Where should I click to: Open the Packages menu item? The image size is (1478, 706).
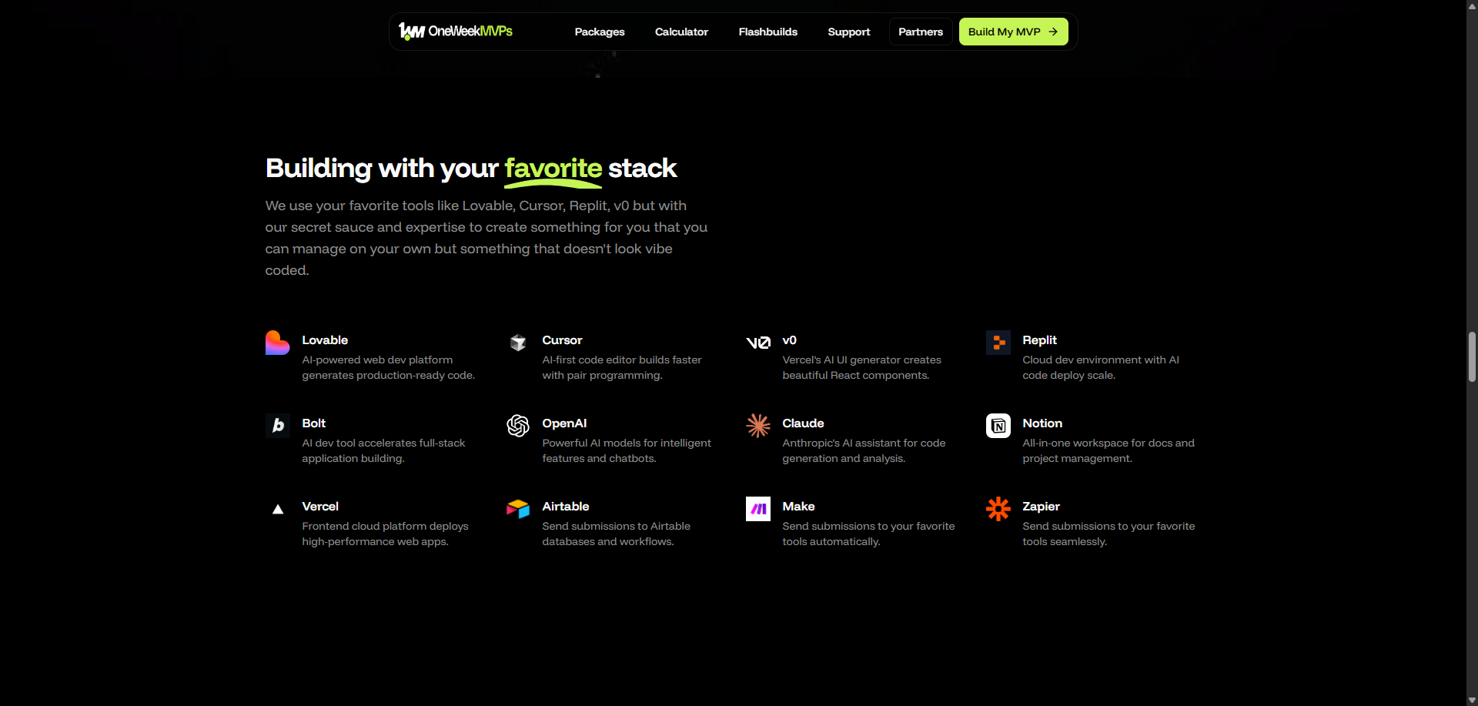pos(599,32)
